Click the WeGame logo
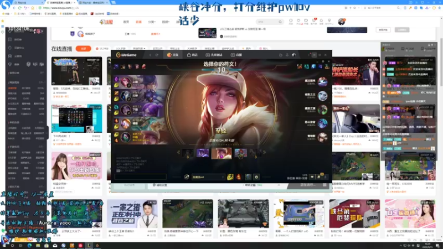 click(x=126, y=55)
